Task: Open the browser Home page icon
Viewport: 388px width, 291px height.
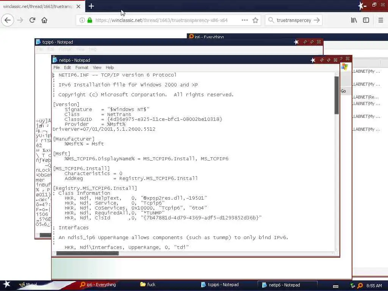Action: (44, 20)
